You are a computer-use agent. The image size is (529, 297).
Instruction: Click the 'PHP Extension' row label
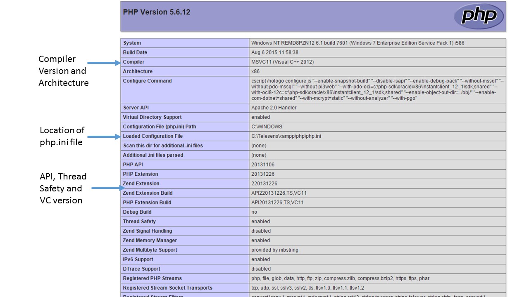(141, 174)
